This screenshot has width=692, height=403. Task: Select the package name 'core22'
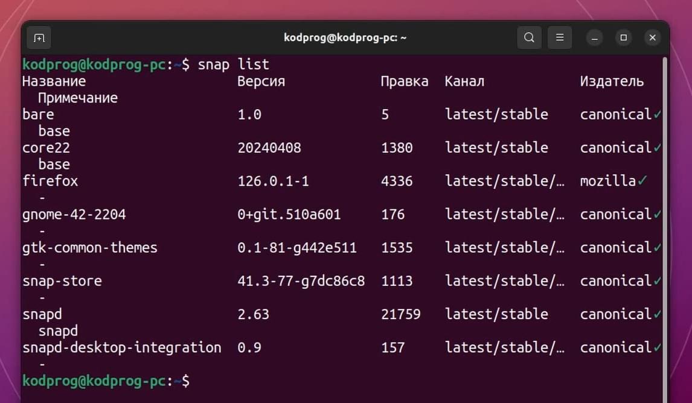(x=46, y=148)
